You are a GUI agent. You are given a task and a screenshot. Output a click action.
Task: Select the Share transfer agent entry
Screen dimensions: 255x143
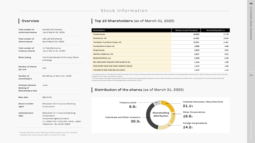tap(51, 105)
